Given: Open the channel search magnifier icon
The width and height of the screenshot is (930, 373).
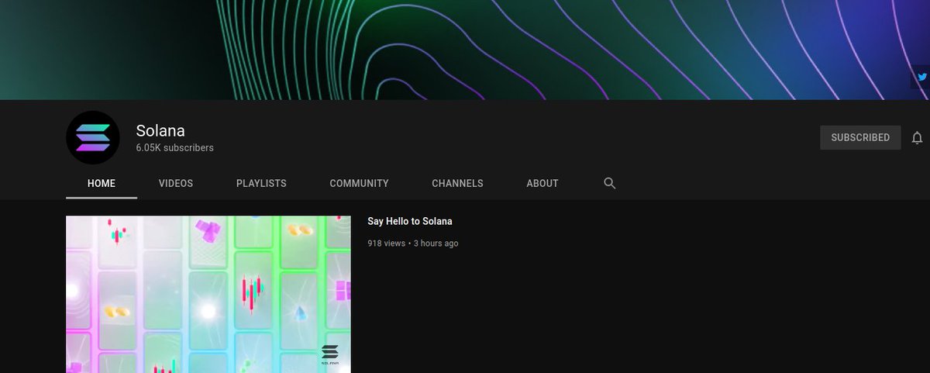Looking at the screenshot, I should point(610,184).
